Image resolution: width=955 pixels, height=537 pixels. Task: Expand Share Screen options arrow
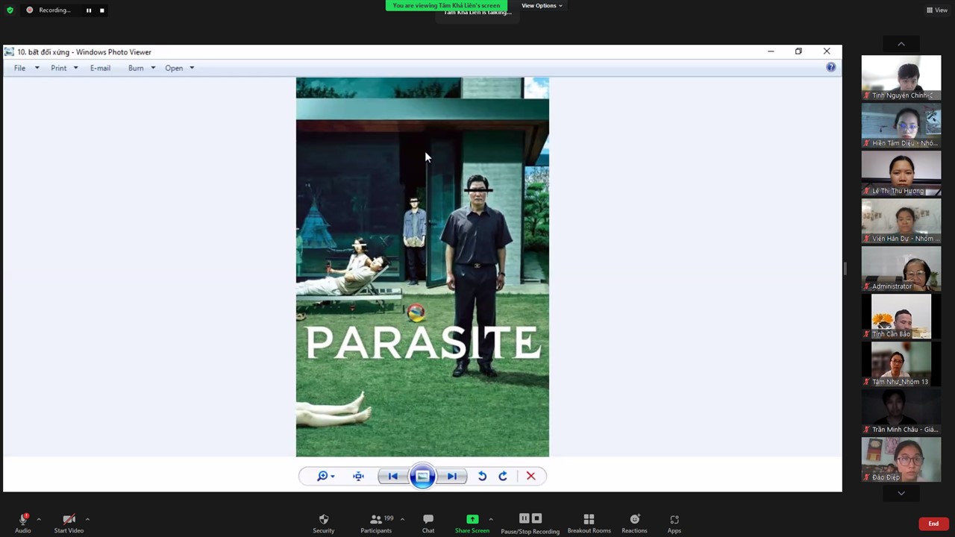490,519
